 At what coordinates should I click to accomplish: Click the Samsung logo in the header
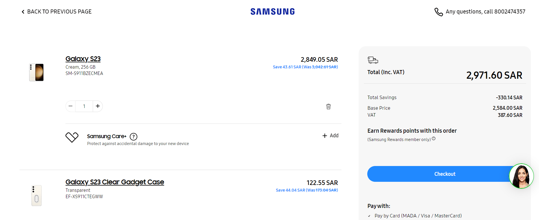[272, 11]
